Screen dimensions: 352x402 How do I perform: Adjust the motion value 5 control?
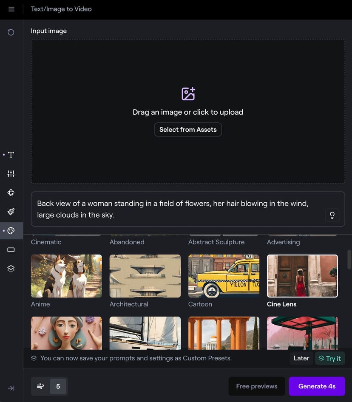[58, 386]
